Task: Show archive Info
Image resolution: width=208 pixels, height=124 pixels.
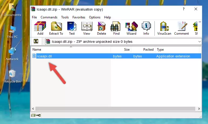Action: click(x=146, y=28)
